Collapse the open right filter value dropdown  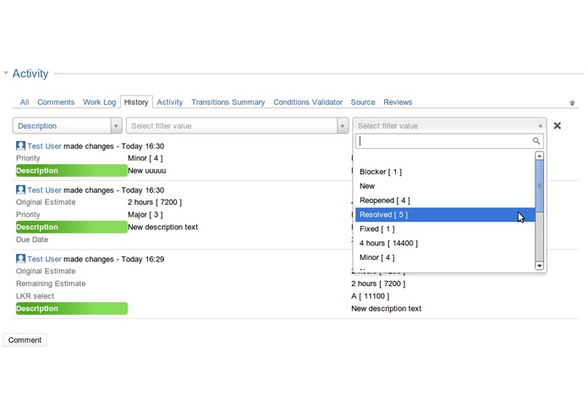449,125
